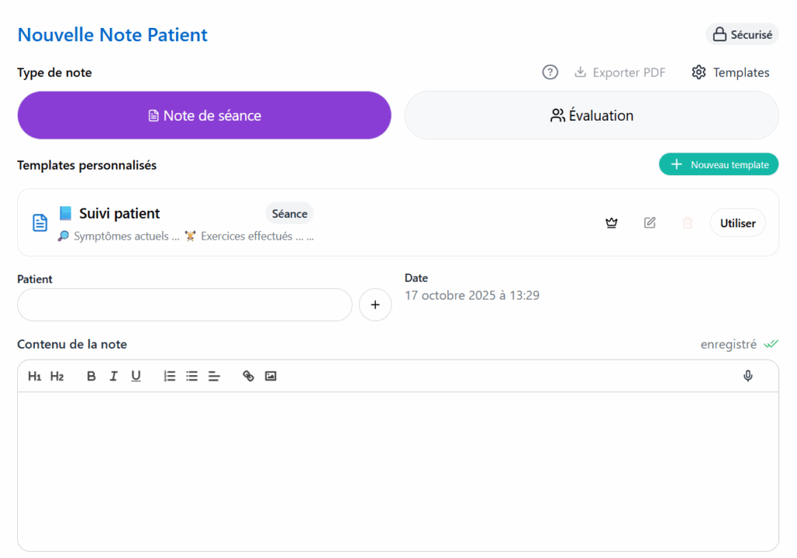Open the text alignment options
Viewport: 797px width, 558px height.
tap(214, 376)
